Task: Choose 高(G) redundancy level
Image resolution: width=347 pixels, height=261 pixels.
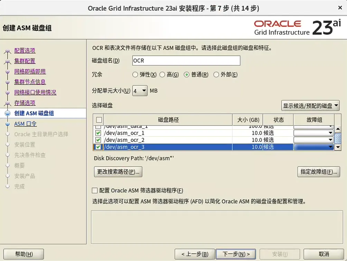Action: point(162,74)
